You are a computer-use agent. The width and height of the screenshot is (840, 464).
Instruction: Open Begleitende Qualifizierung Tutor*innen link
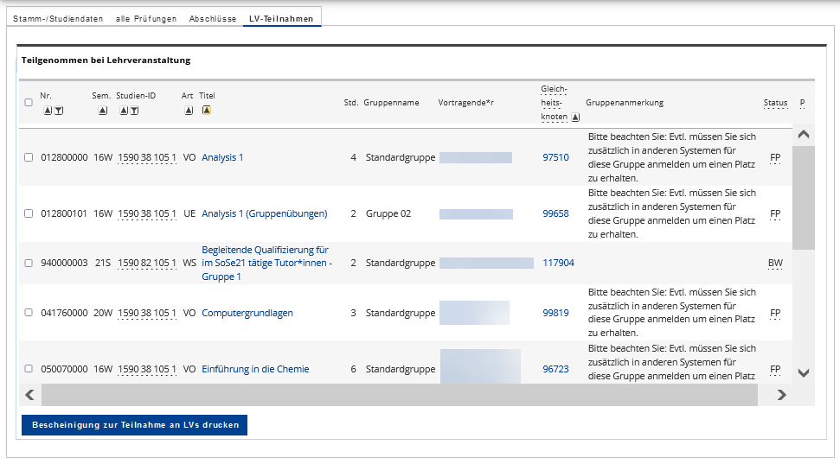[266, 263]
